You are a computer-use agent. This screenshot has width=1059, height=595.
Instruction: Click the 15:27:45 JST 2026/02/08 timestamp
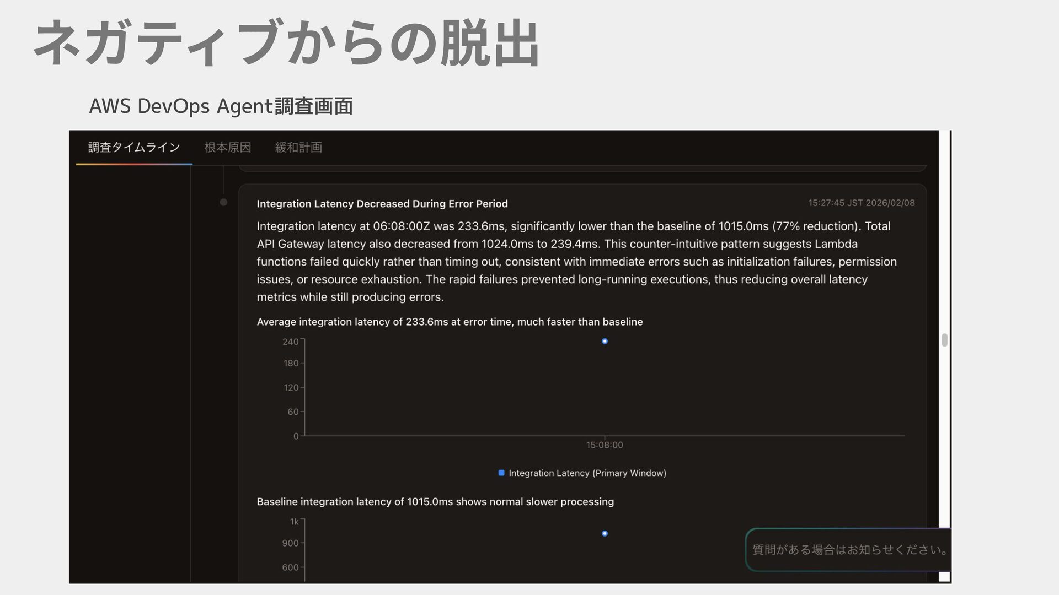861,203
